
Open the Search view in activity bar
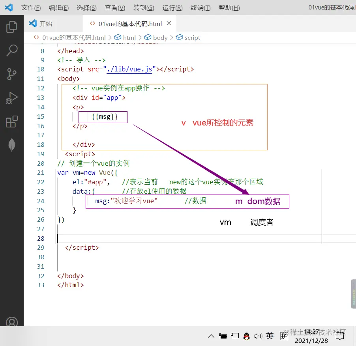(x=11, y=50)
